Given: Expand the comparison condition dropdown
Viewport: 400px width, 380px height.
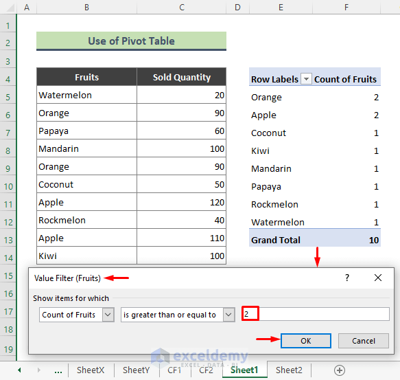Looking at the screenshot, I should pyautogui.click(x=229, y=314).
